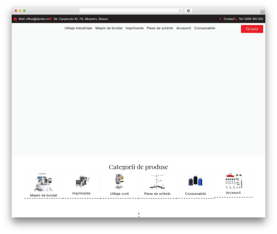This screenshot has height=234, width=277.
Task: Open Accesorii menu item
Action: click(x=183, y=28)
